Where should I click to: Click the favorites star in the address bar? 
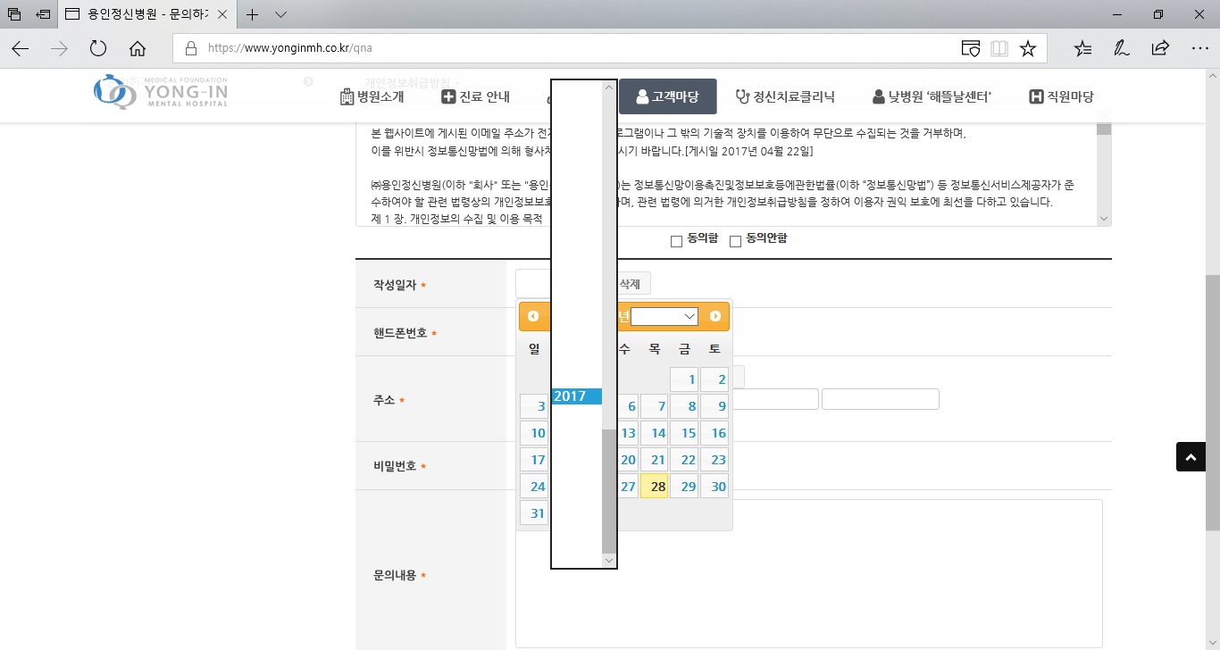pyautogui.click(x=1028, y=49)
